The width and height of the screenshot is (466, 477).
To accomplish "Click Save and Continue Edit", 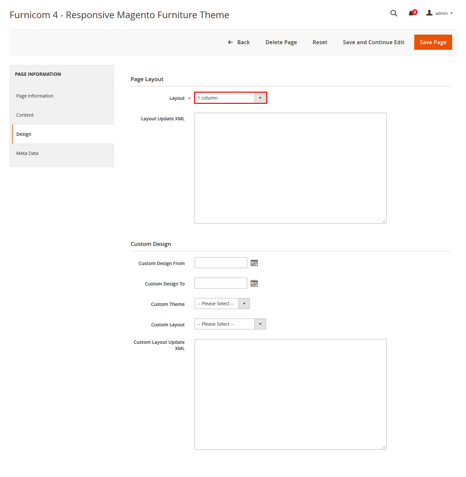I will 373,42.
